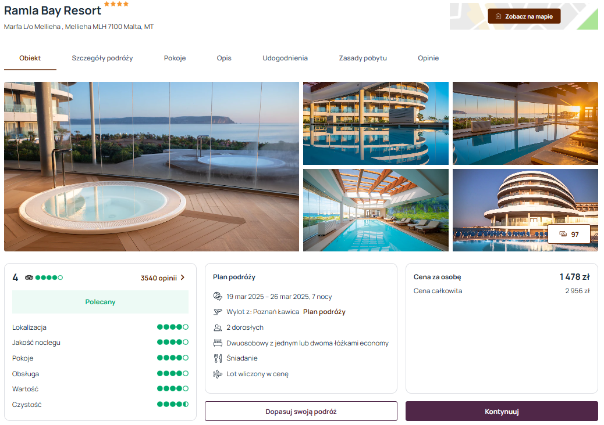The image size is (604, 425).
Task: Switch to the Pokoje tab
Action: tap(175, 58)
